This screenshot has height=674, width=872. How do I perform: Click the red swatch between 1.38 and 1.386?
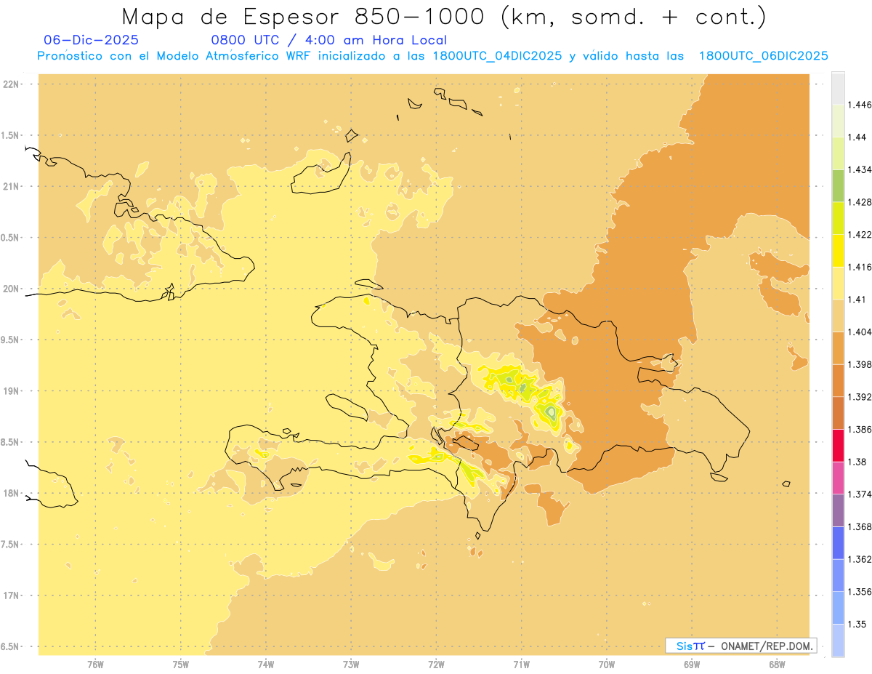point(838,446)
